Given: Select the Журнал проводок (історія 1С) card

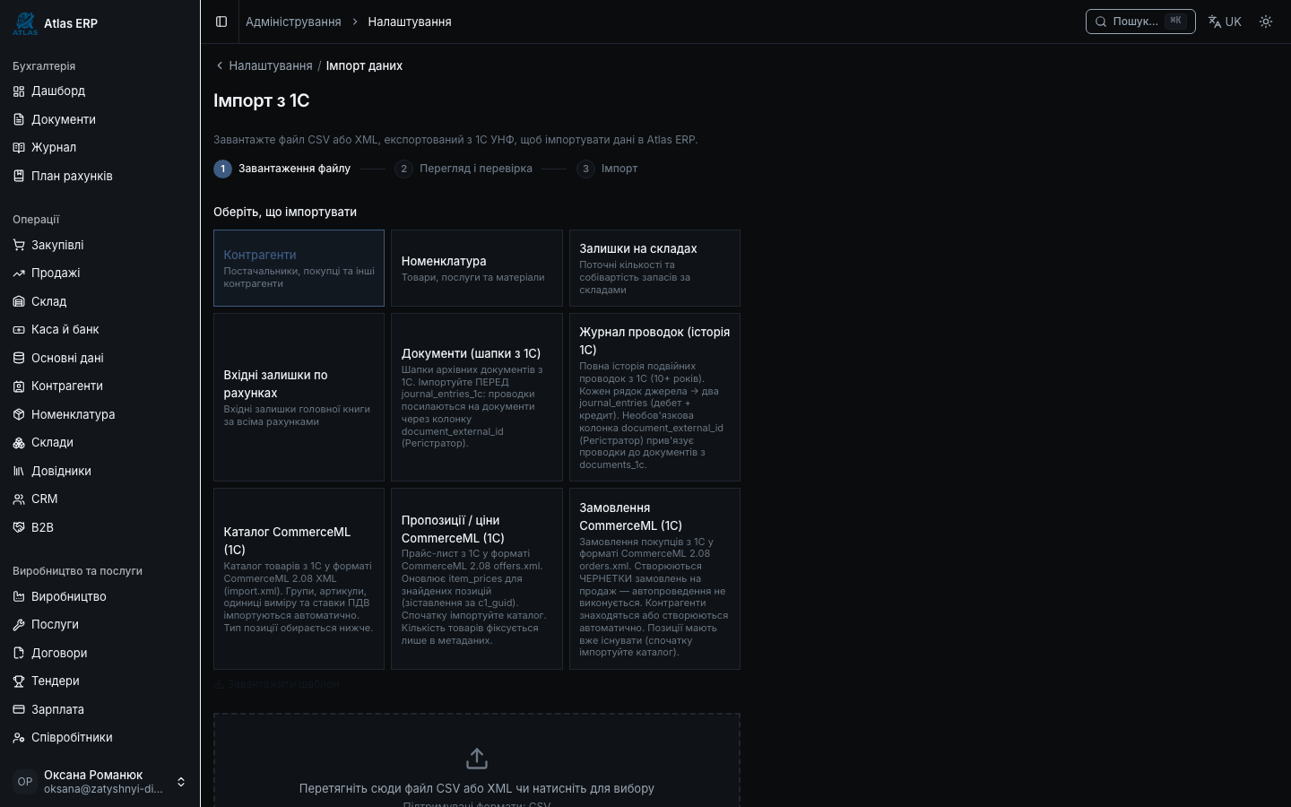Looking at the screenshot, I should (x=654, y=397).
